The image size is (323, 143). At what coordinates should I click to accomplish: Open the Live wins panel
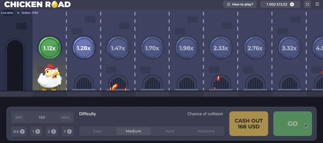7,13
